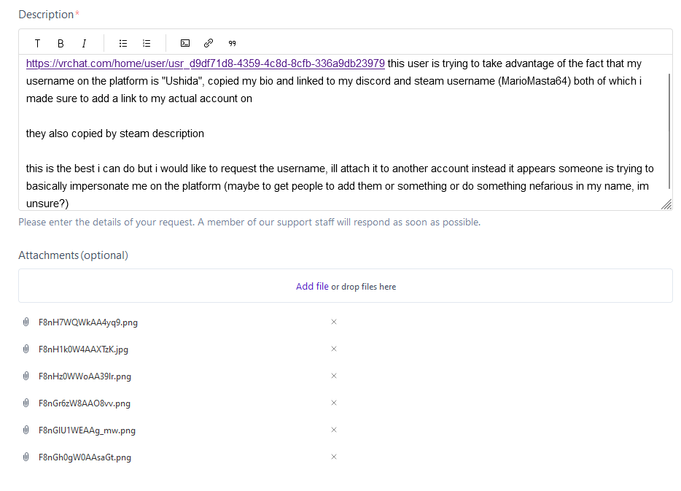This screenshot has height=491, width=681.
Task: Open attachment F8nH7WQWkAA4yq9.png
Action: (88, 322)
